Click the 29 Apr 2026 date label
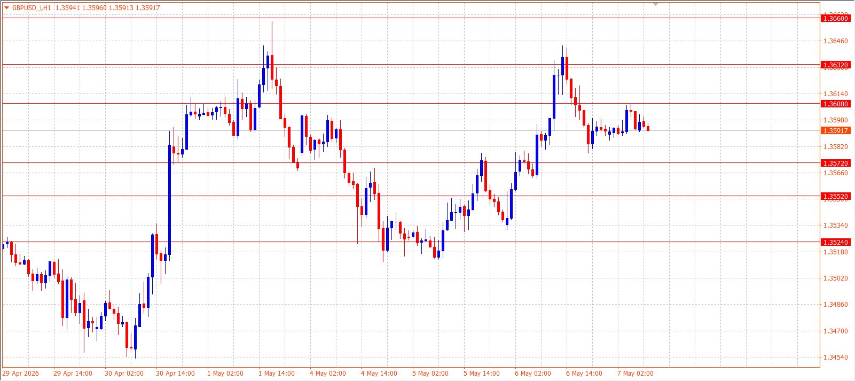Viewport: 855px width, 381px height. 21,374
